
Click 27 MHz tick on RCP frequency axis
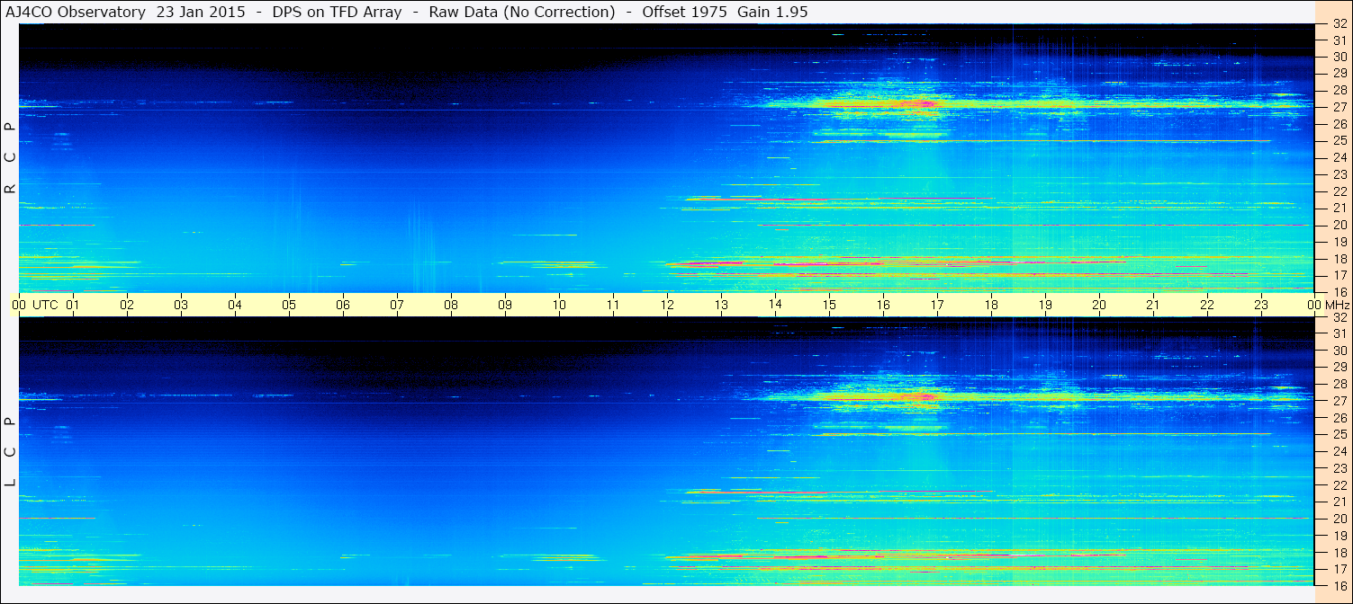tap(1339, 107)
